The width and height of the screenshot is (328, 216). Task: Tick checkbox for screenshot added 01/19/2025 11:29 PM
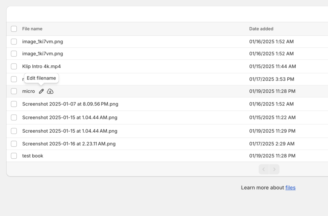14,131
